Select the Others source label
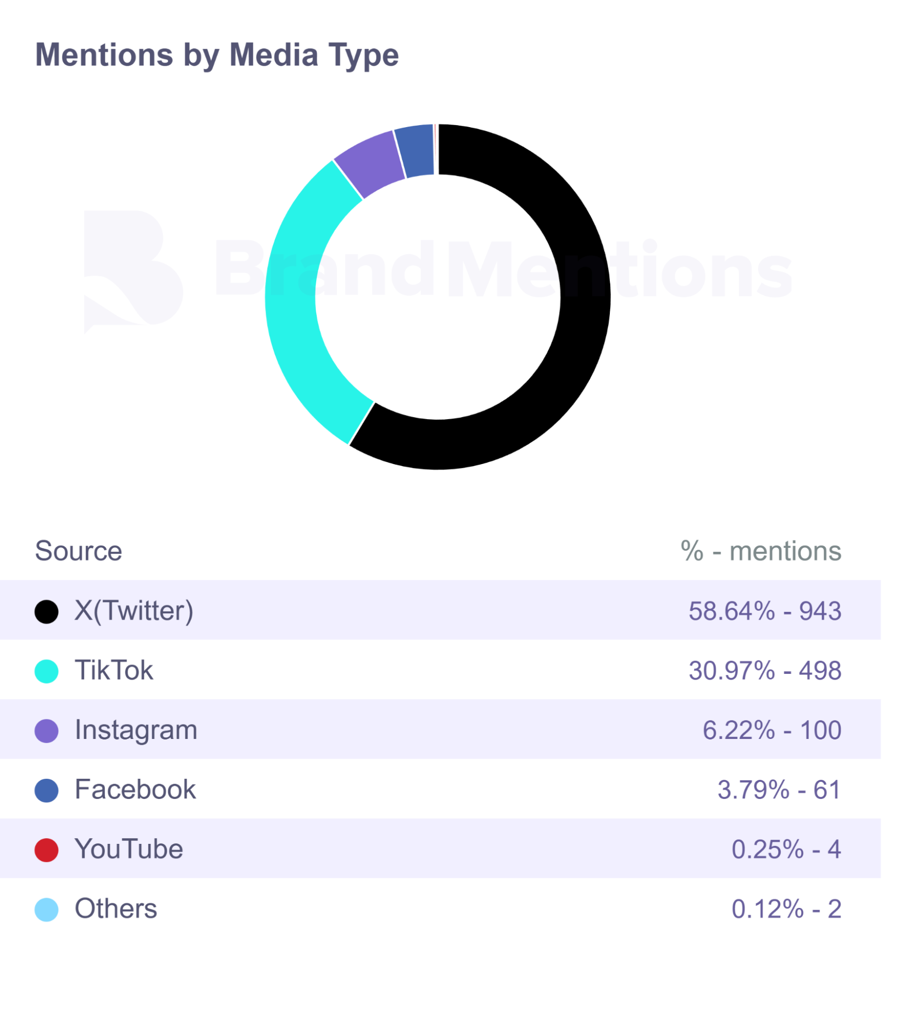The height and width of the screenshot is (1033, 924). click(x=116, y=908)
